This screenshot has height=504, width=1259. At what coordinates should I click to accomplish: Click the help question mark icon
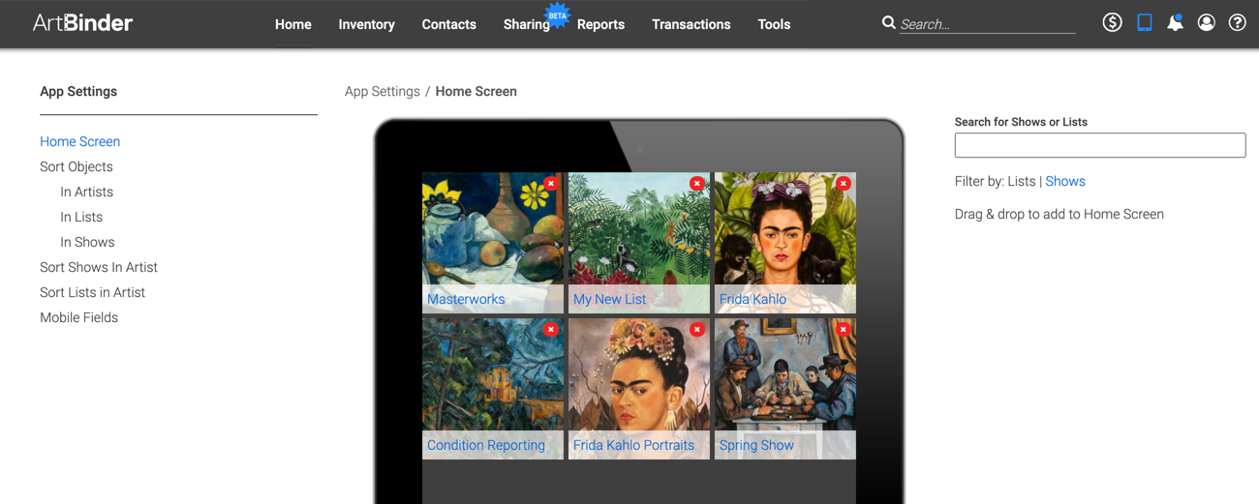(1237, 22)
